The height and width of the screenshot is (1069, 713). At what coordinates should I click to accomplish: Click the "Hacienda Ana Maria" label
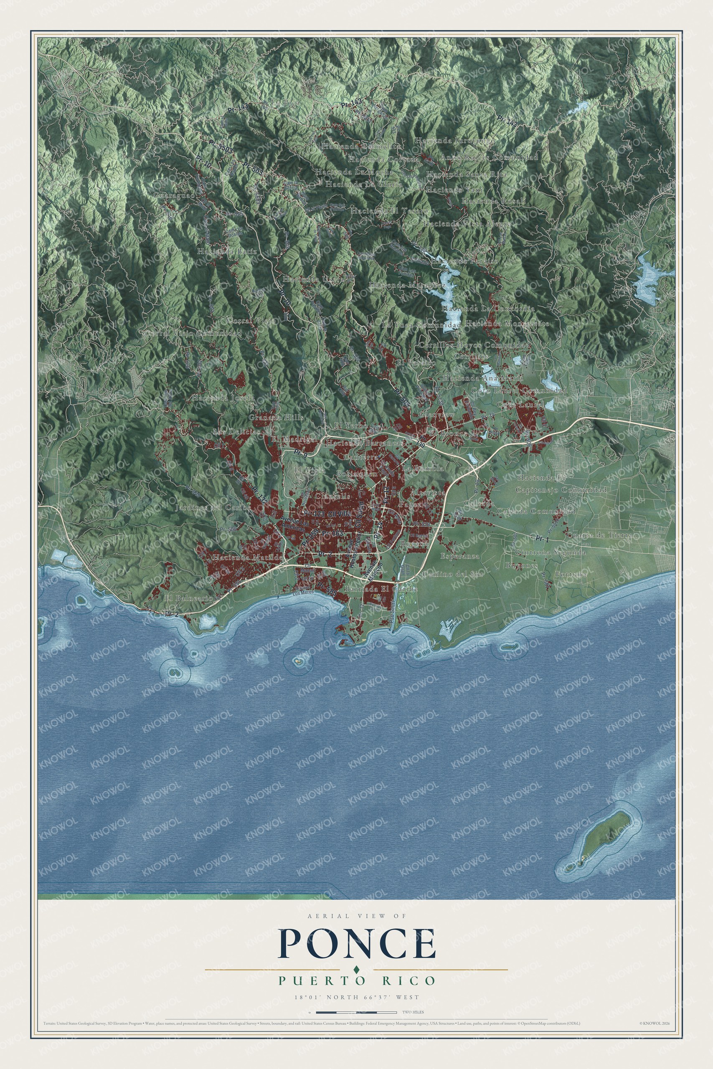pos(482,377)
